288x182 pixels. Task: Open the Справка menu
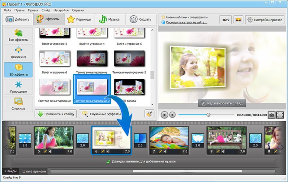coord(78,10)
